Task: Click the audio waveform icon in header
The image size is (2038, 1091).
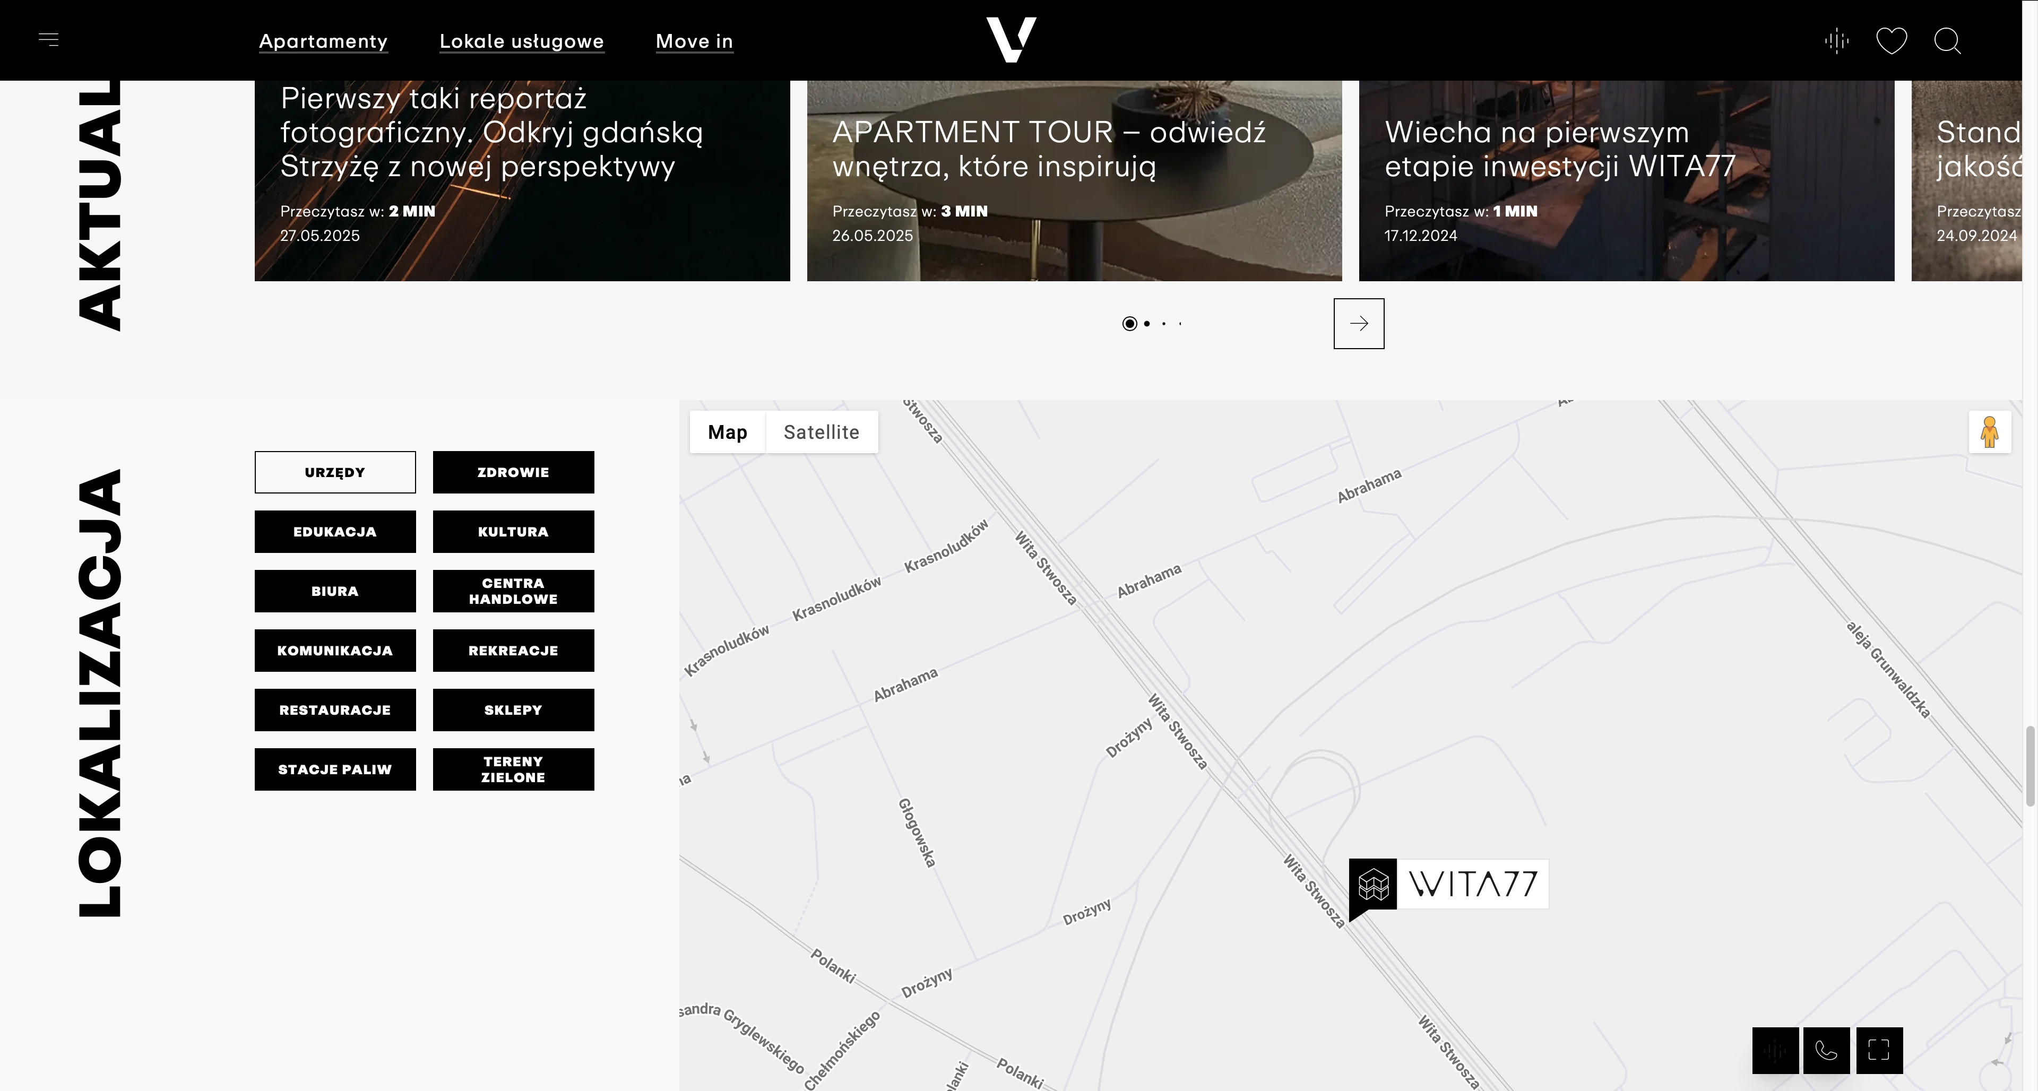Action: [1836, 40]
